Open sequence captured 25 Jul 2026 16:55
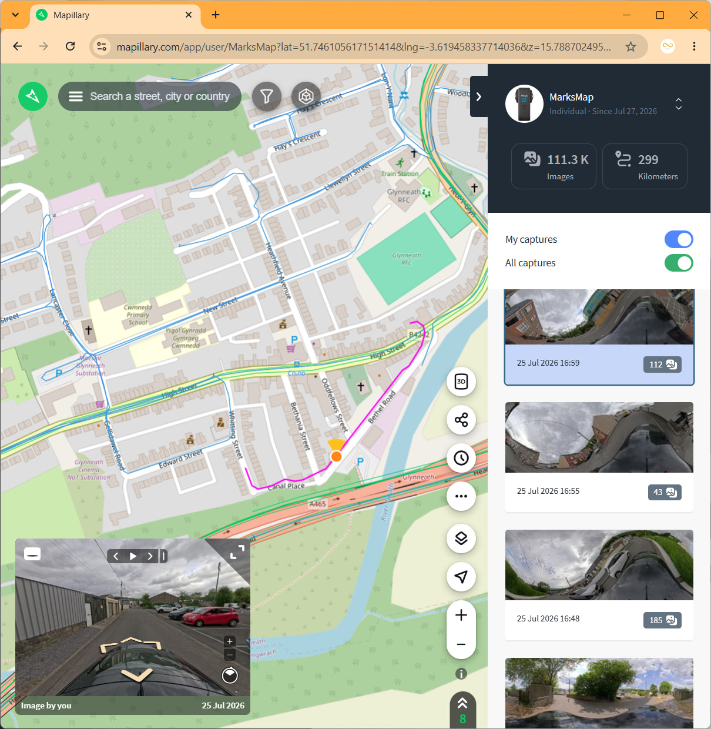This screenshot has height=729, width=711. [x=599, y=457]
